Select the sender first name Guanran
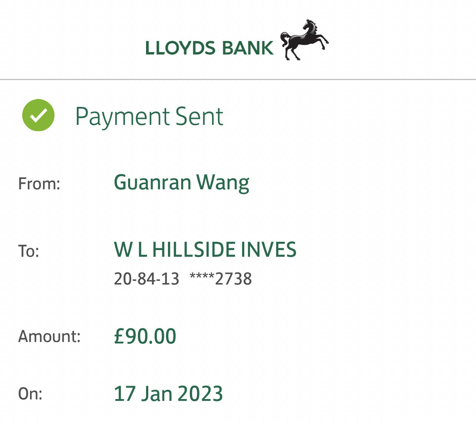This screenshot has height=422, width=476. (152, 182)
